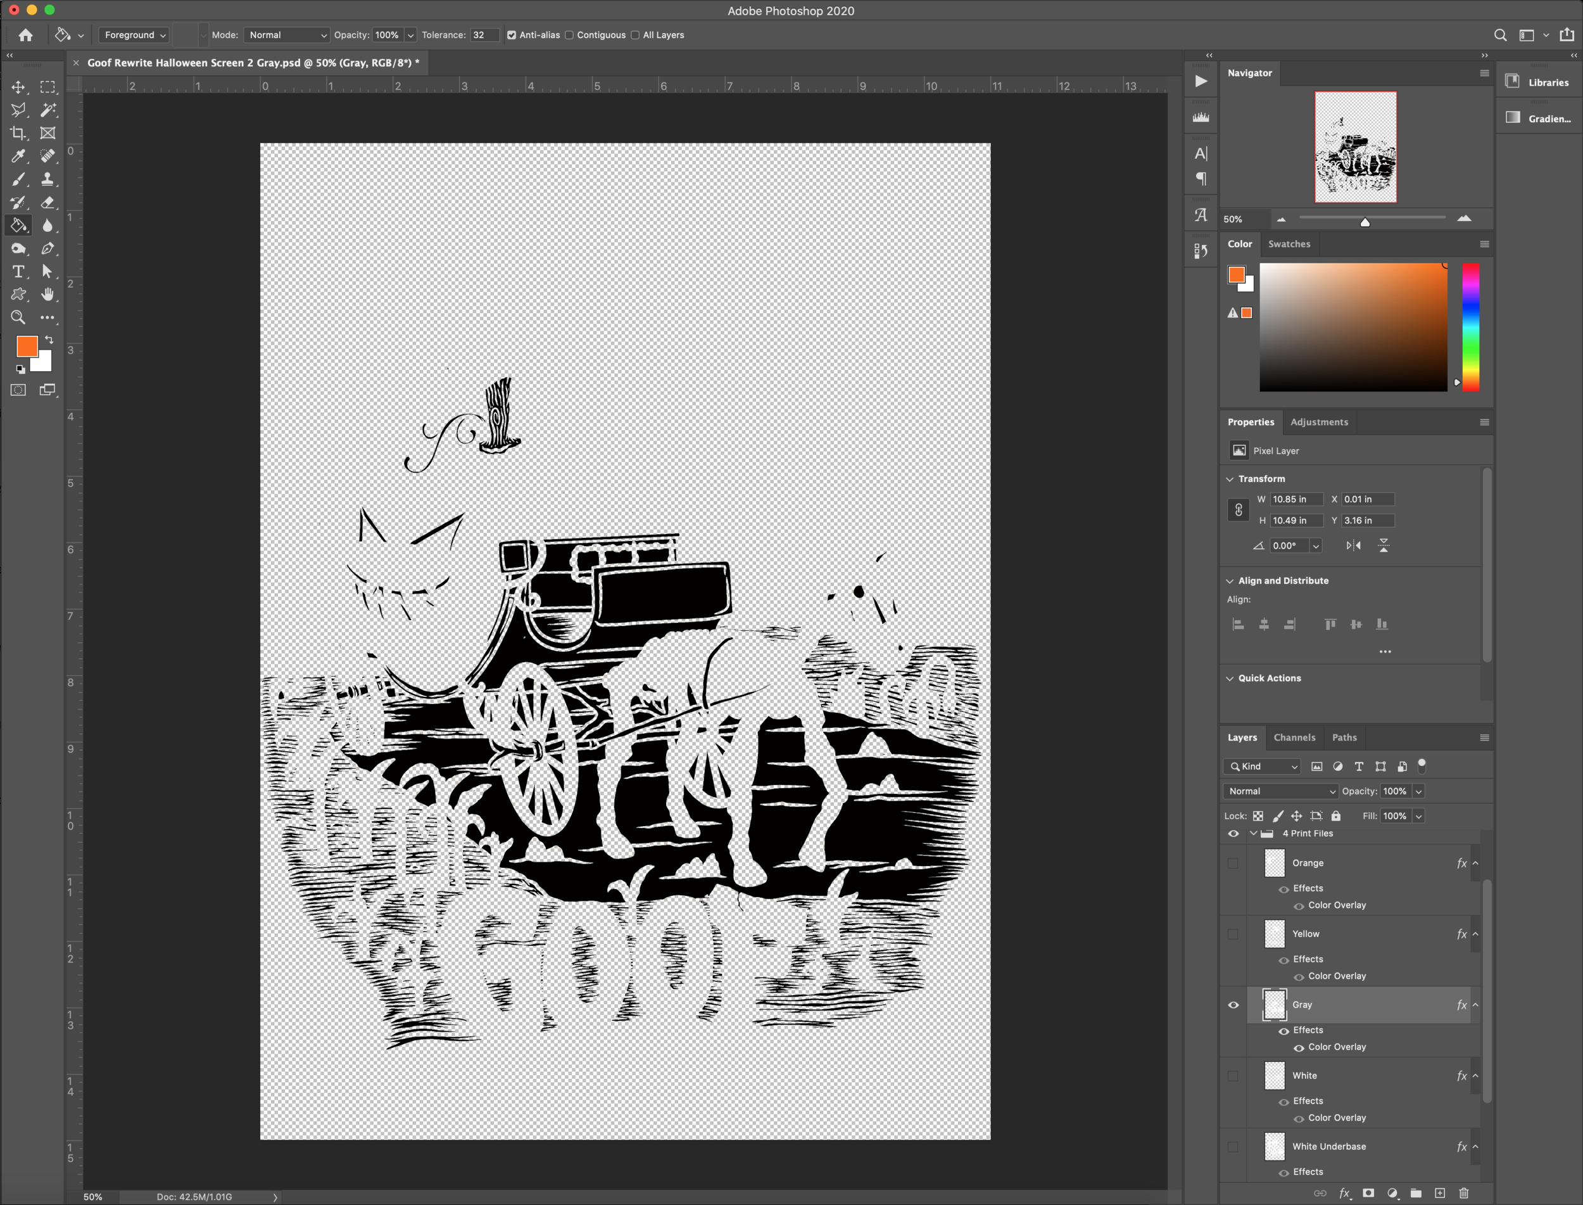Image resolution: width=1583 pixels, height=1205 pixels.
Task: Open the layer blend mode Normal dropdown
Action: point(1281,791)
